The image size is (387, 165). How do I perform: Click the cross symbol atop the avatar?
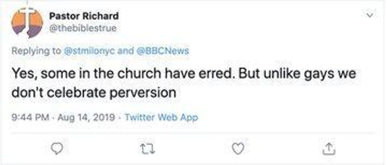click(x=27, y=9)
